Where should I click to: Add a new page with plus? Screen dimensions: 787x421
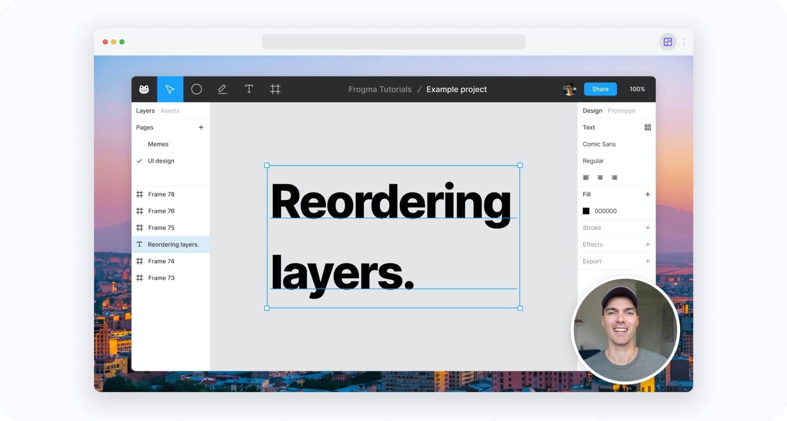tap(201, 127)
